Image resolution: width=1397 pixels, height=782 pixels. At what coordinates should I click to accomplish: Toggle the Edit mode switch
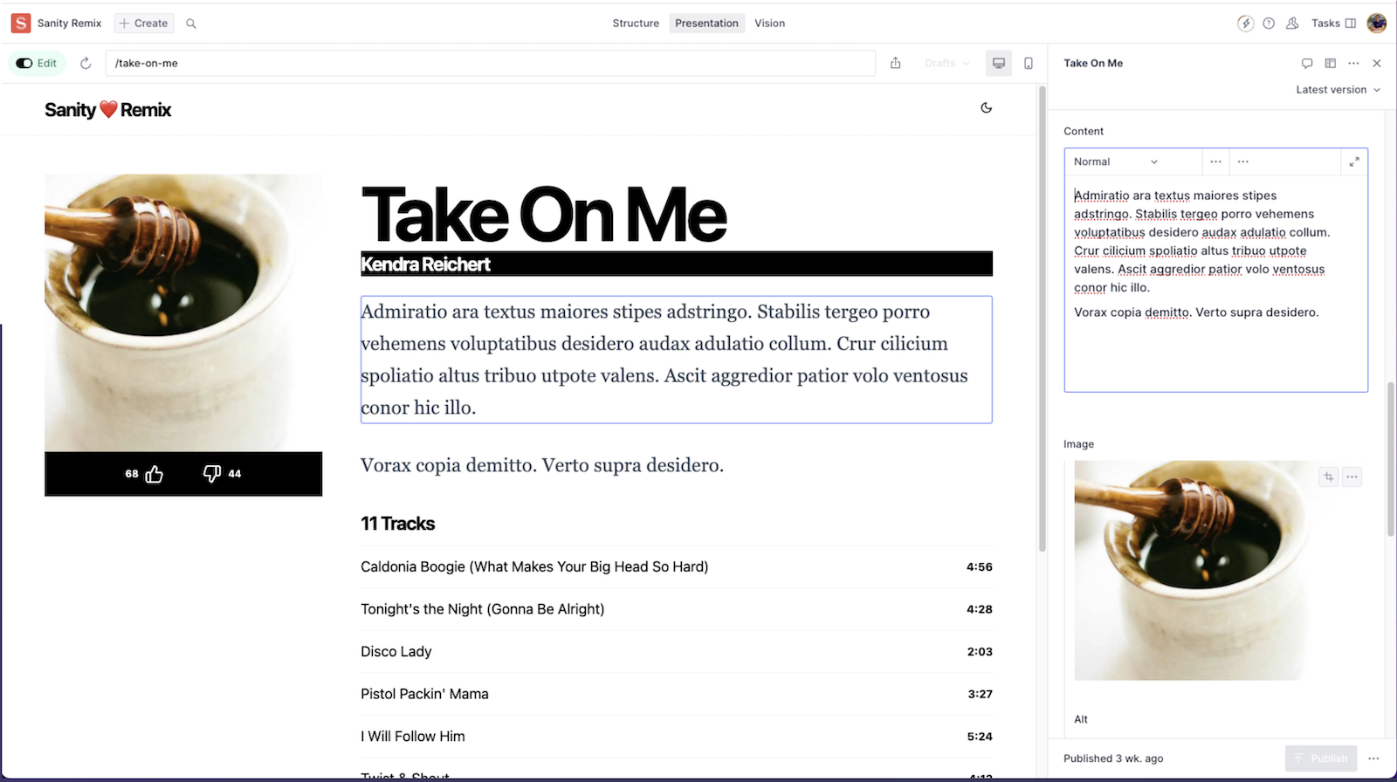[37, 63]
